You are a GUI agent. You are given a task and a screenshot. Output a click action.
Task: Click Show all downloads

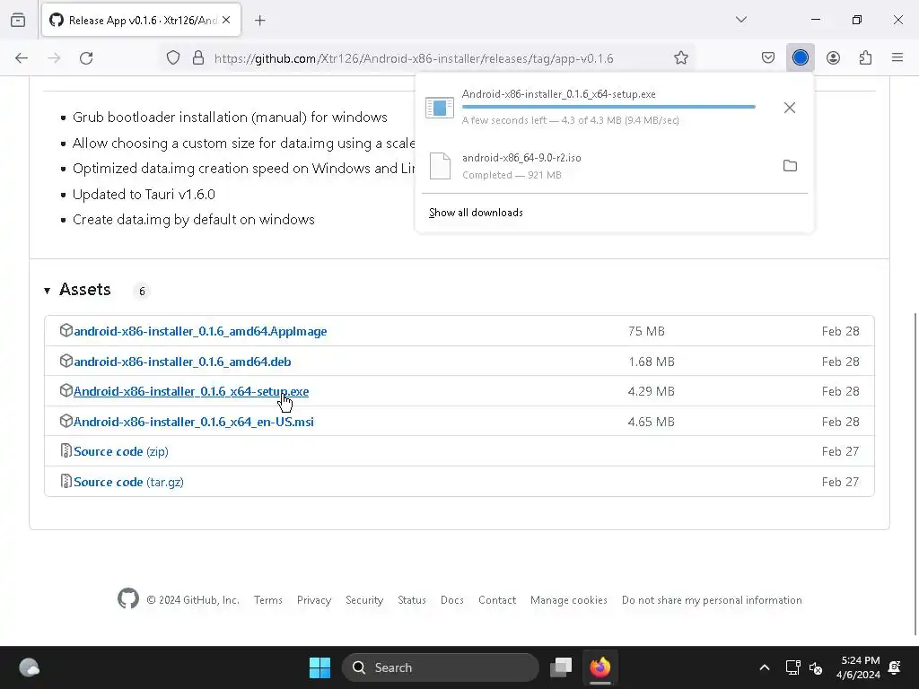pos(476,213)
